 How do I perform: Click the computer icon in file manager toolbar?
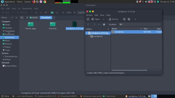[x=57, y=13]
